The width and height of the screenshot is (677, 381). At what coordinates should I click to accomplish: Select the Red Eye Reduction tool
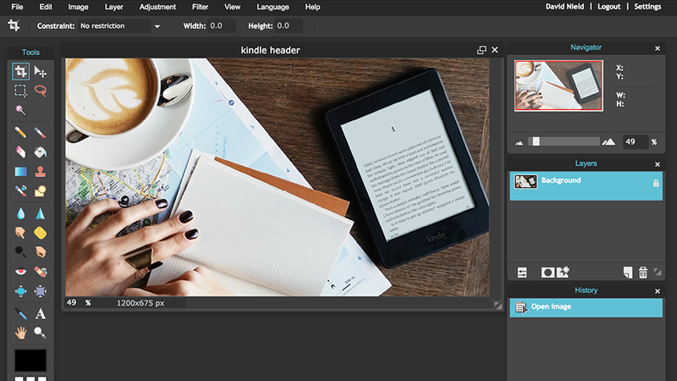click(x=20, y=271)
